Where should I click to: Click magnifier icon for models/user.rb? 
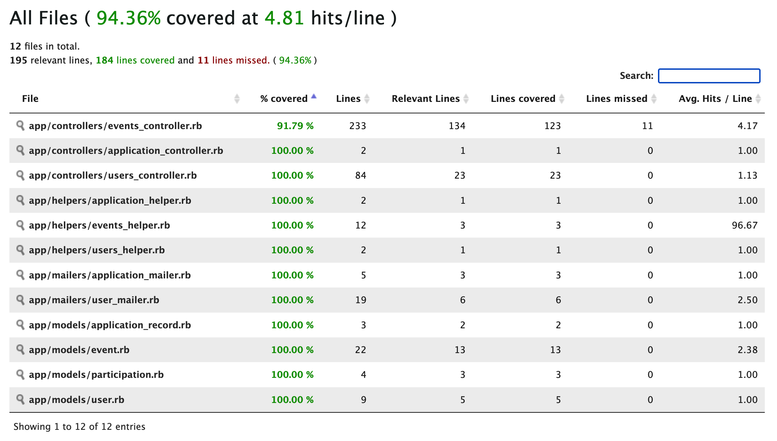(21, 399)
